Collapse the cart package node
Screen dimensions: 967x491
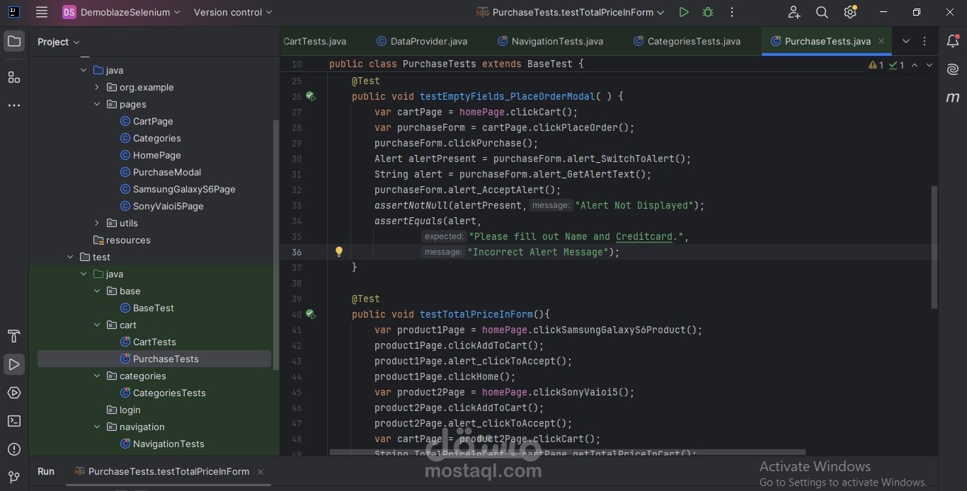pyautogui.click(x=97, y=325)
